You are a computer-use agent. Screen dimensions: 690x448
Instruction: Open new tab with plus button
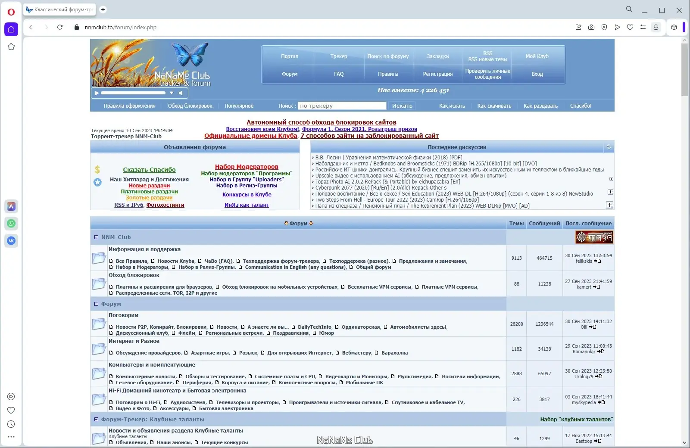click(x=103, y=9)
